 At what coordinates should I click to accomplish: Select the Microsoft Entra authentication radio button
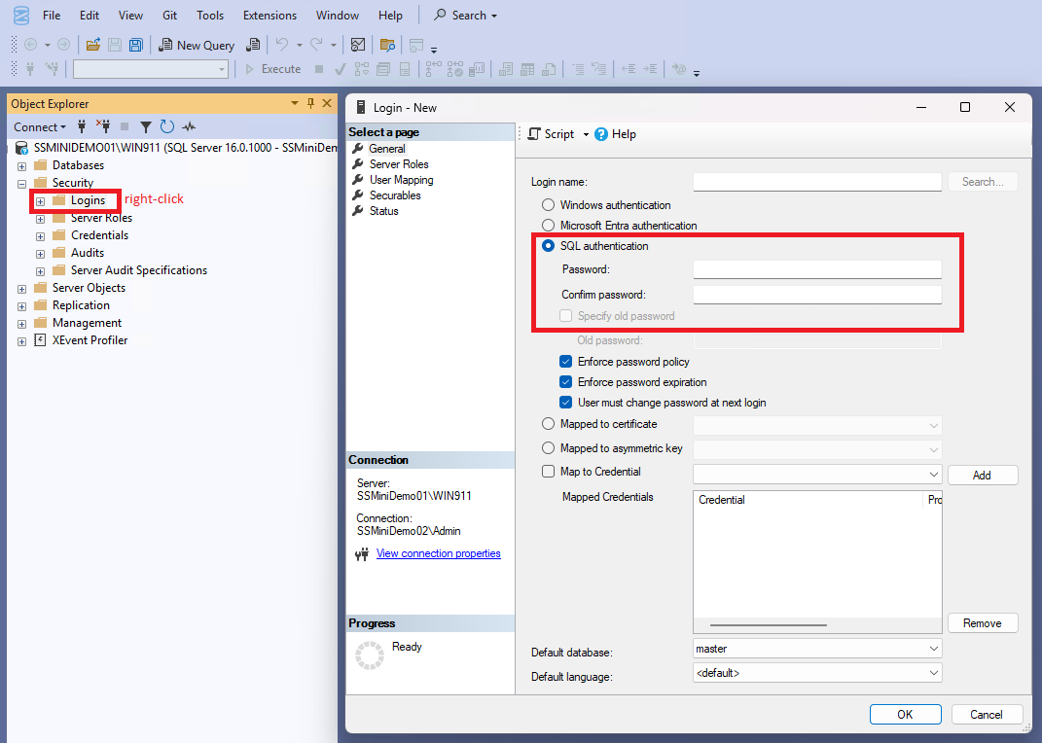coord(549,225)
